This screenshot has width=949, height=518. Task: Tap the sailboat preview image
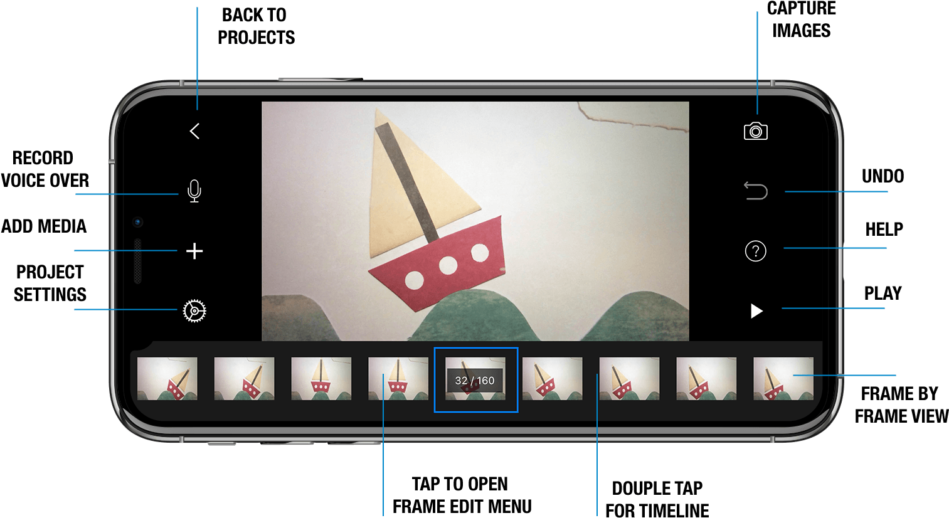click(475, 221)
